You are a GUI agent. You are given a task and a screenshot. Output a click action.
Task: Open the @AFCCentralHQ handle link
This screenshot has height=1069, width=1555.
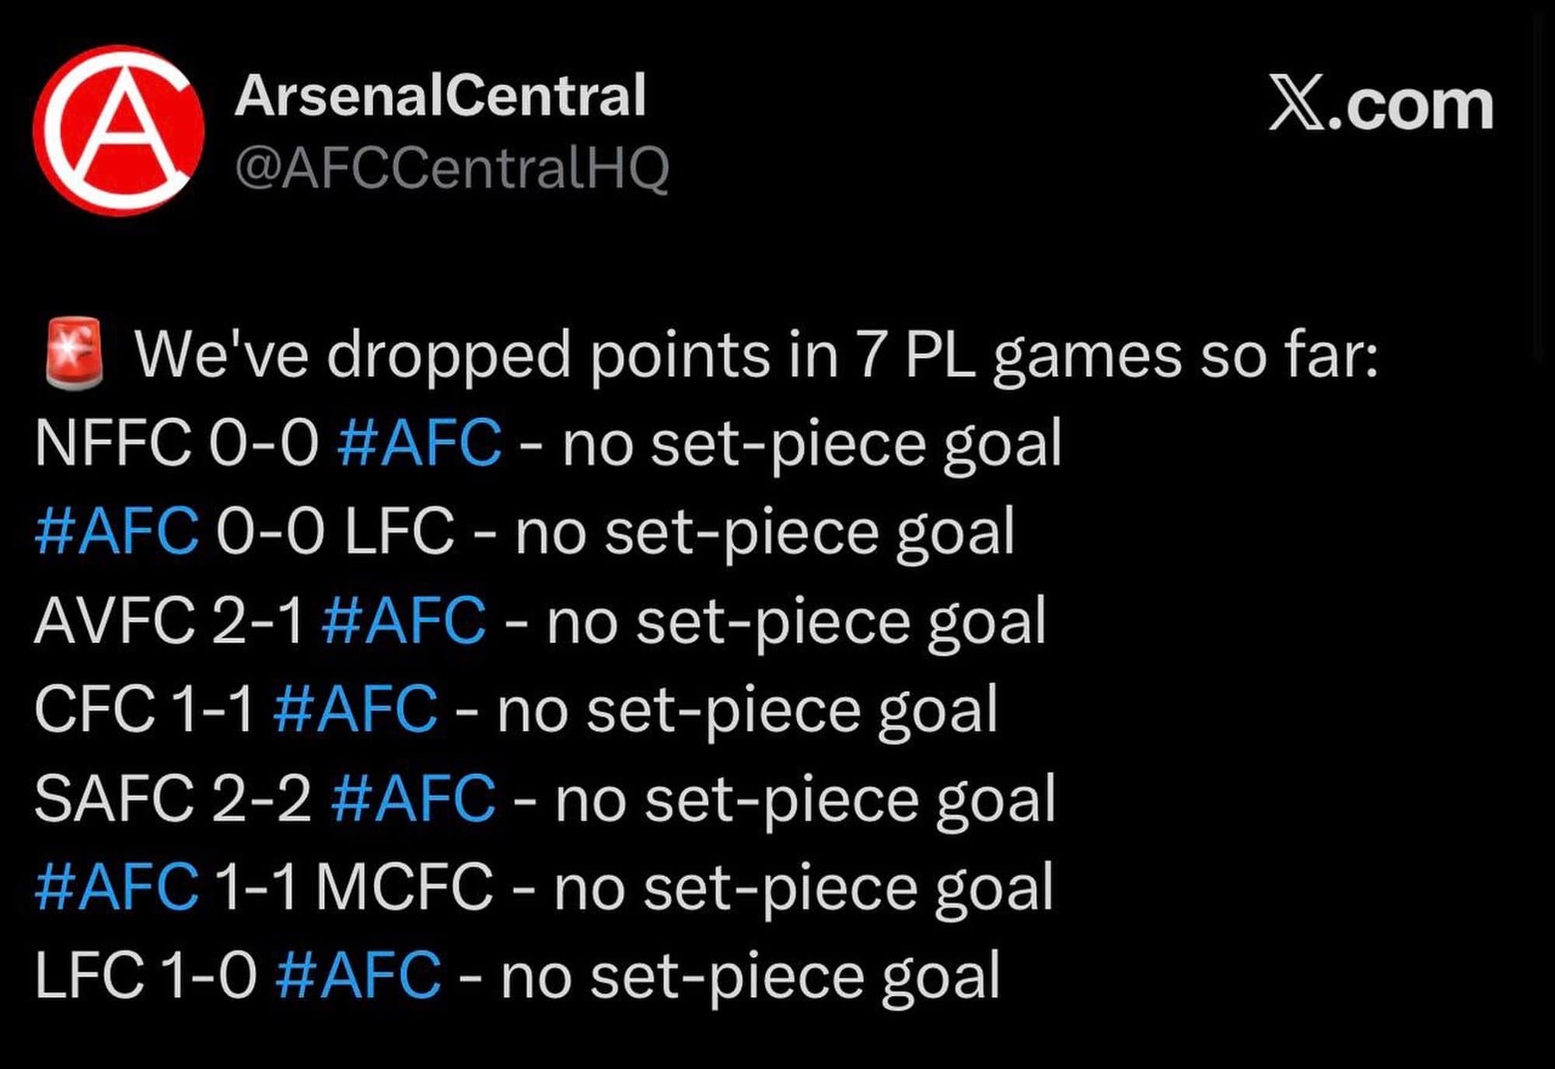(452, 168)
